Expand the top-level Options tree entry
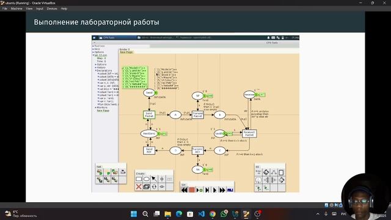The image size is (391, 220). [x=93, y=52]
